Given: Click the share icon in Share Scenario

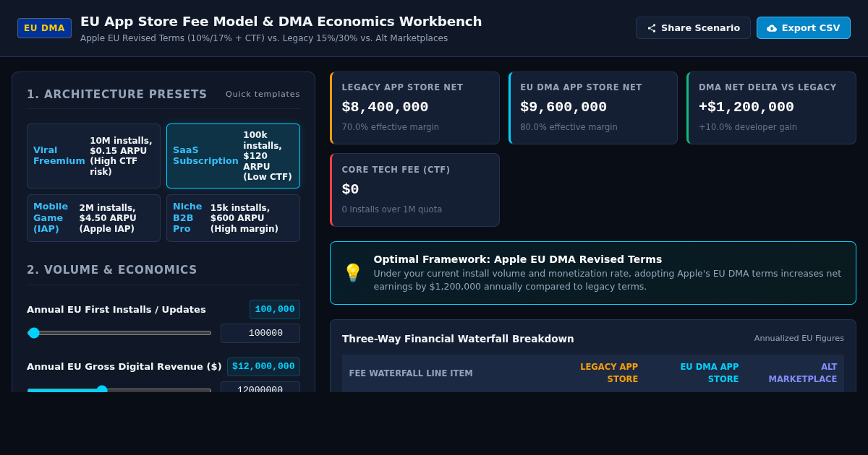Looking at the screenshot, I should [x=652, y=28].
